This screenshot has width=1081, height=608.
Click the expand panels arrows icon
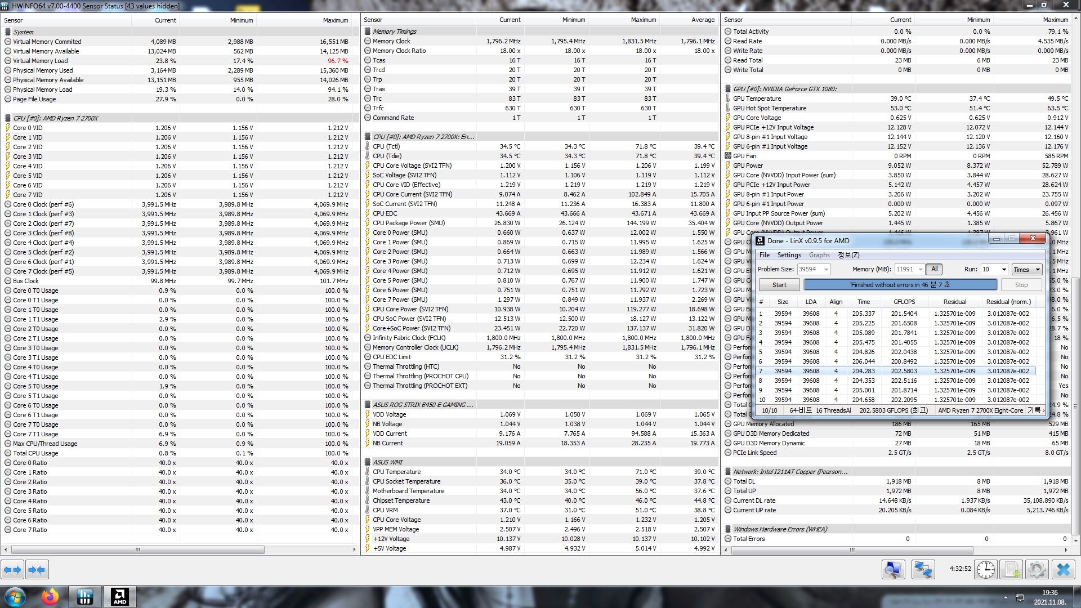tap(12, 570)
